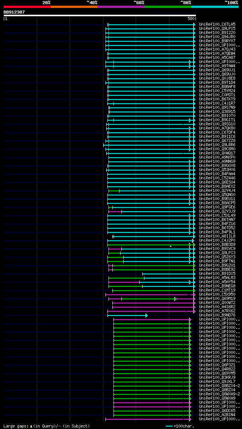Screen dimensions: 242x429
Task: Click the cyan alignment bar of B9IDI5
Action: pos(169,273)
